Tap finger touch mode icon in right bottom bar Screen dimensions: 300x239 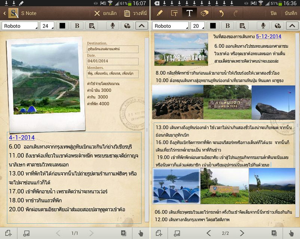coord(291,233)
